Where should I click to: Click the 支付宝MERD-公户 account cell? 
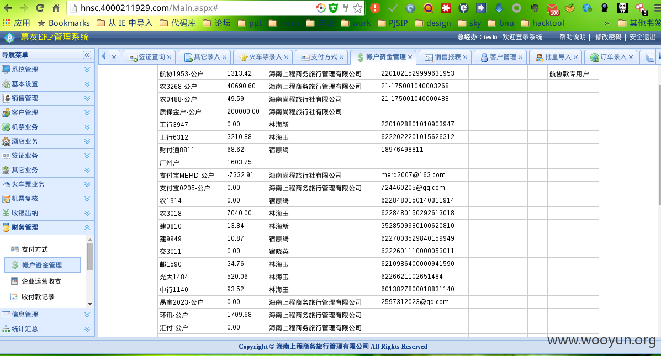click(x=192, y=175)
